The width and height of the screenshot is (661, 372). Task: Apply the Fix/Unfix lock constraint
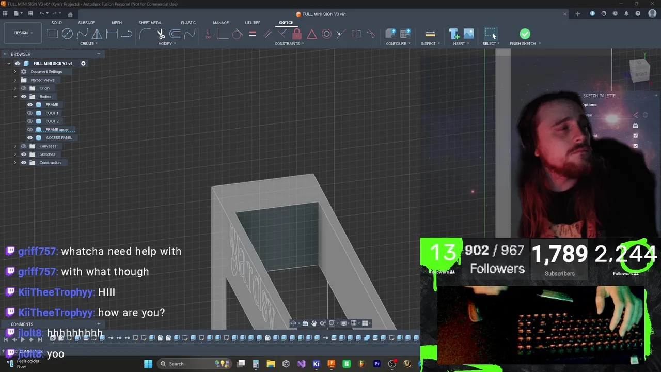click(297, 34)
